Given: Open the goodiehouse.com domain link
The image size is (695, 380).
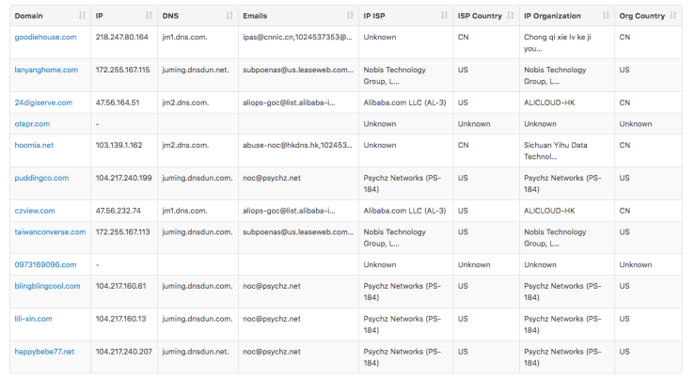Looking at the screenshot, I should [43, 37].
